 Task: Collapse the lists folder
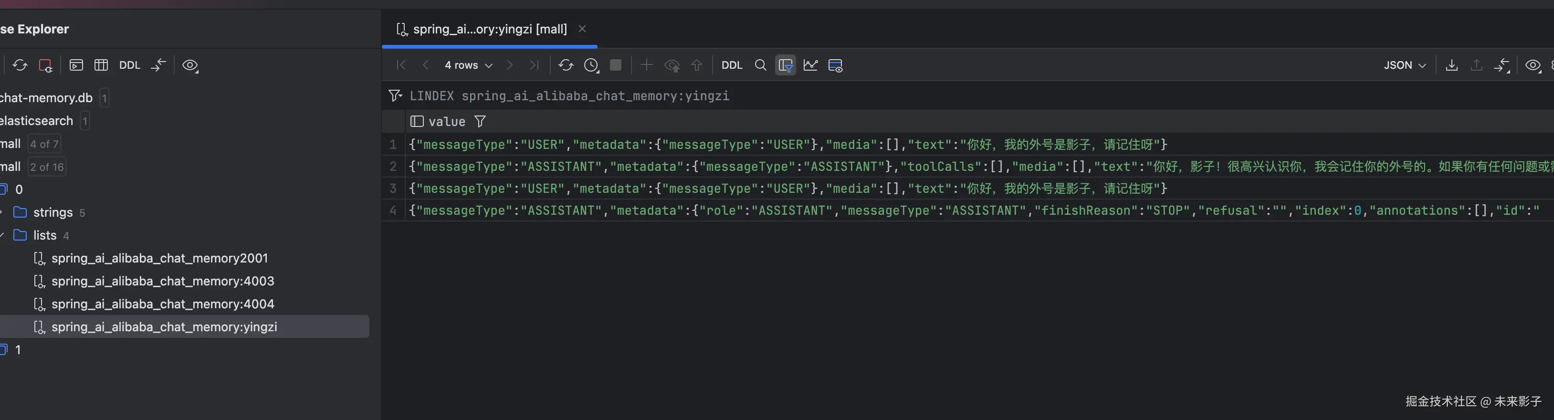[x=2, y=235]
